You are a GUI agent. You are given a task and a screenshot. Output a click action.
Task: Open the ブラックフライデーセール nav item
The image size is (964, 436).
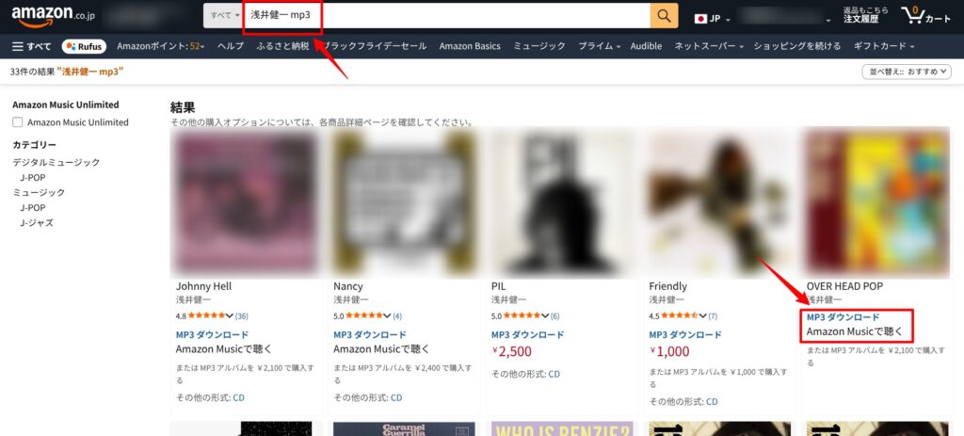(378, 46)
